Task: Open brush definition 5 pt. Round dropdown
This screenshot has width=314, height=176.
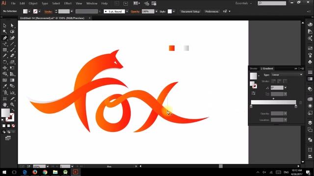Action: [x=127, y=11]
